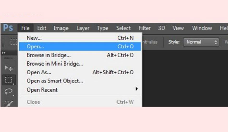Select the Move tool
228x132 pixels.
(x=9, y=68)
